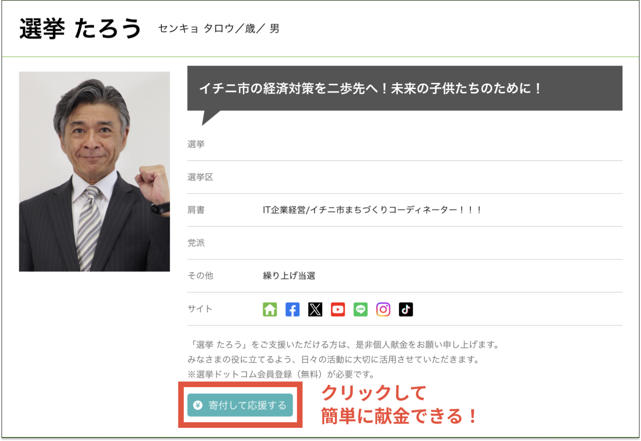Open the candidate's homepage house icon
The width and height of the screenshot is (641, 441).
(x=270, y=309)
